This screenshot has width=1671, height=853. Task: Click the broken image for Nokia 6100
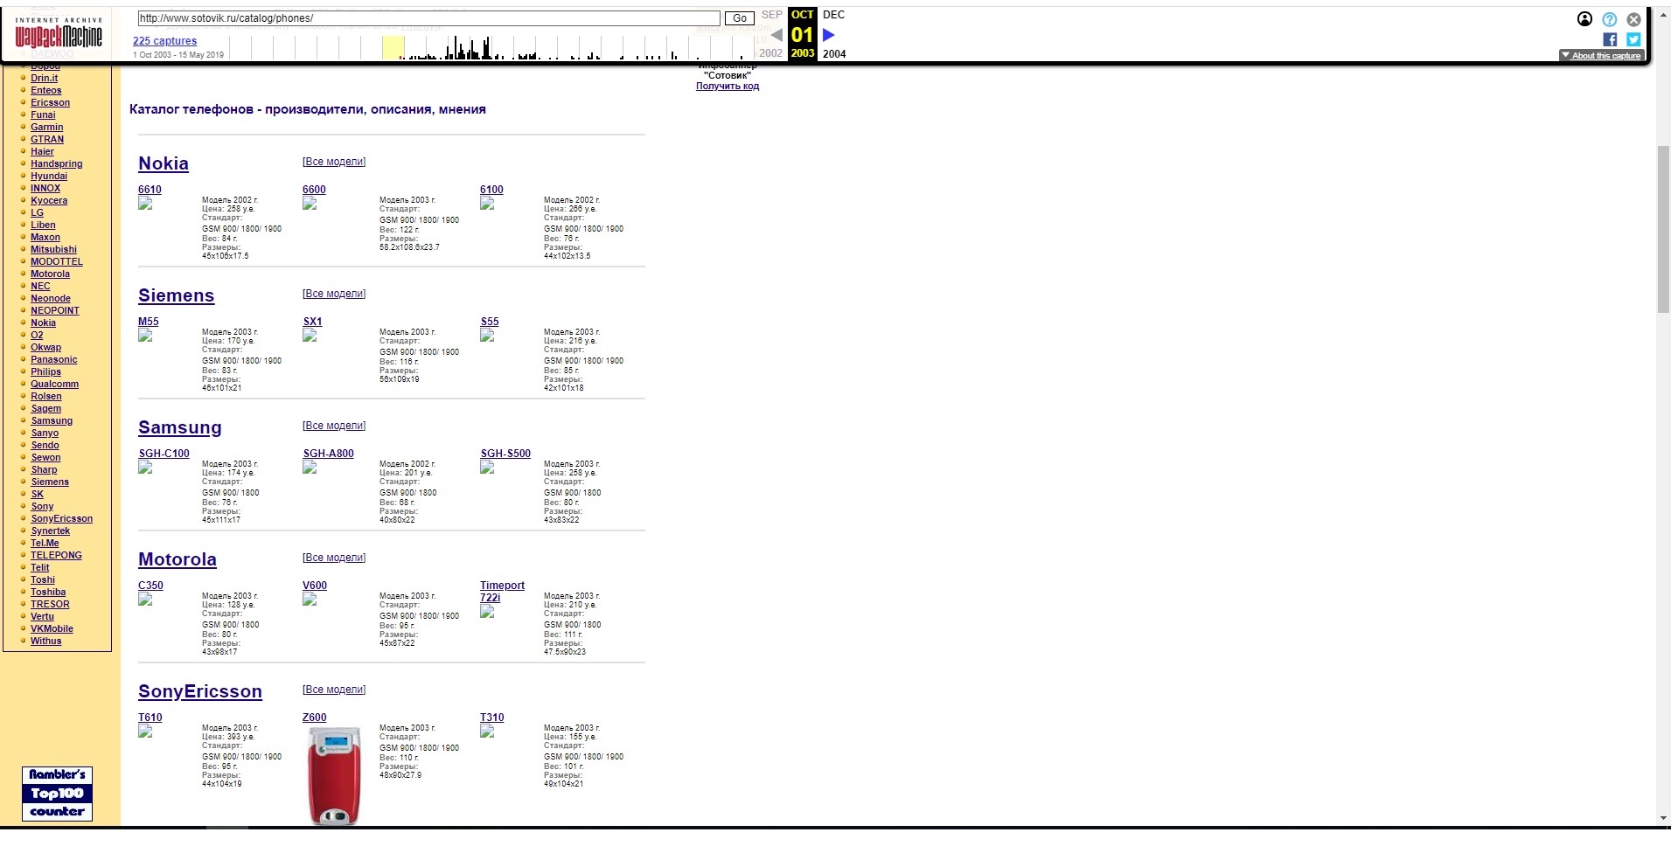point(487,204)
